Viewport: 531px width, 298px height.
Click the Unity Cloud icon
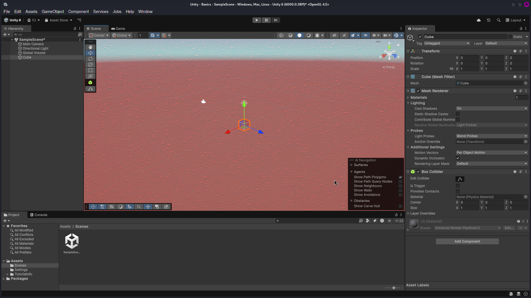478,20
